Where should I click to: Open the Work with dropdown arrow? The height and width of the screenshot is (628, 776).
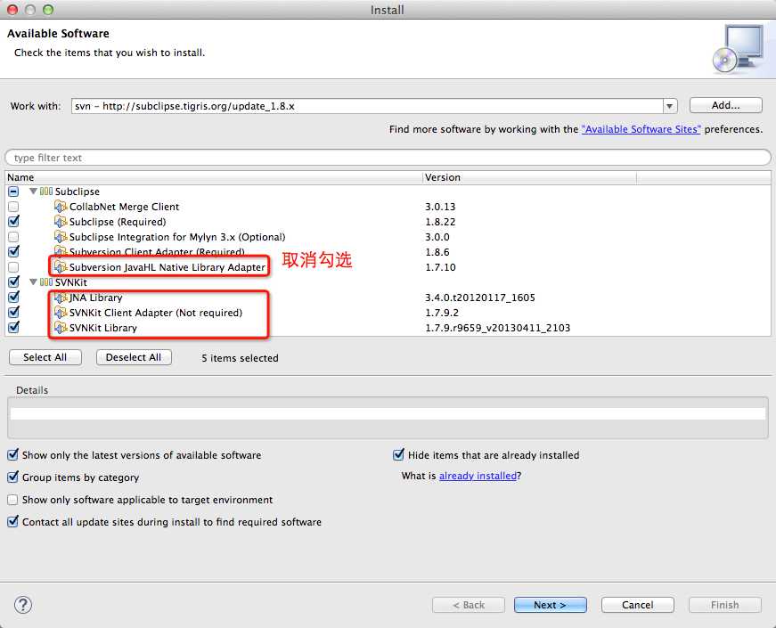670,106
